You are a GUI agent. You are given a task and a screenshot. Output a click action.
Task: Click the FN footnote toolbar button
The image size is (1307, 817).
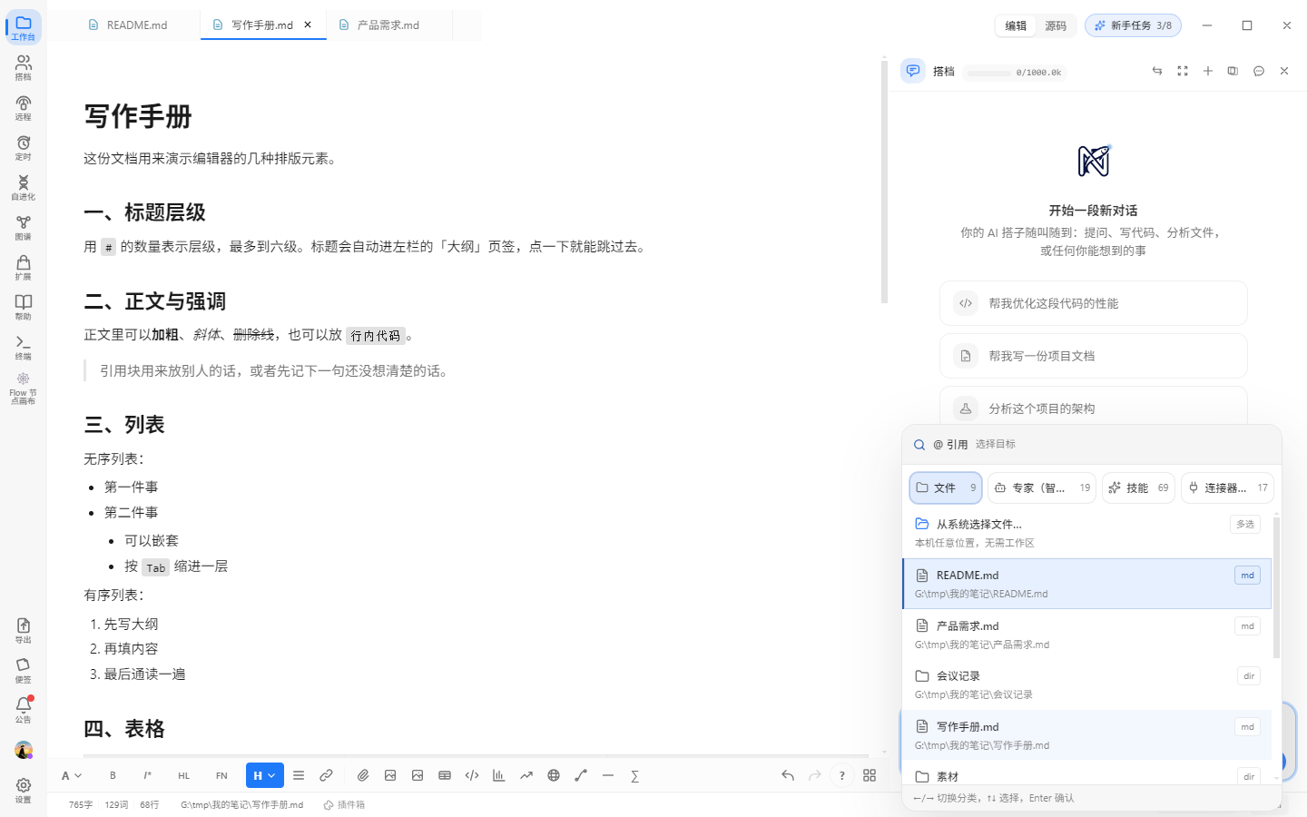[221, 775]
